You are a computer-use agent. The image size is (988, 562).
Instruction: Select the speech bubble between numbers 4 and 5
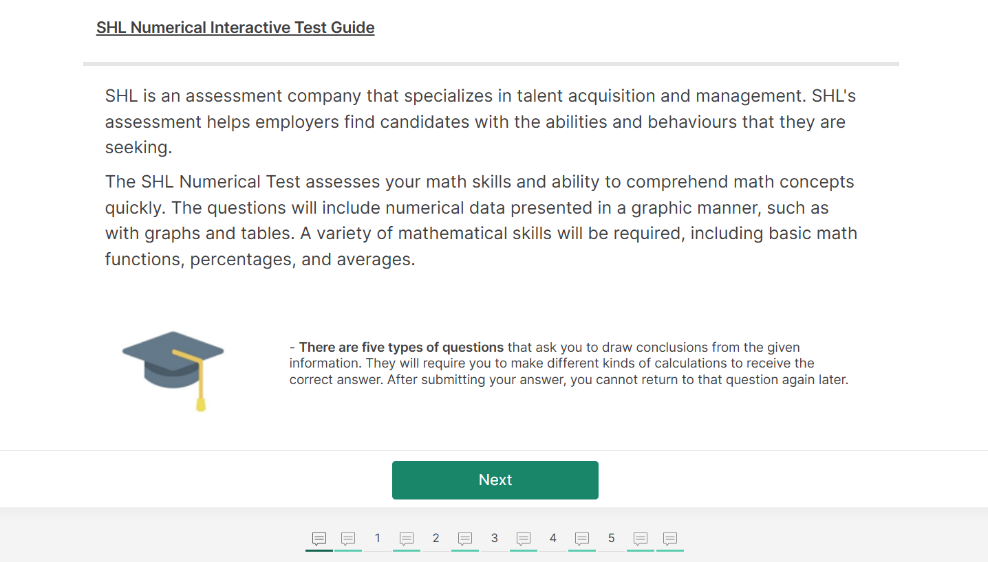[582, 539]
